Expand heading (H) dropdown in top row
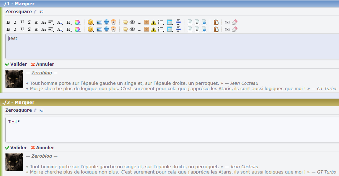This screenshot has height=176, width=339. 69,22
